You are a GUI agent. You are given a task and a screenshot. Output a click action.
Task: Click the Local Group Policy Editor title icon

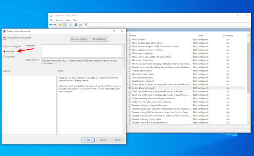point(51,15)
